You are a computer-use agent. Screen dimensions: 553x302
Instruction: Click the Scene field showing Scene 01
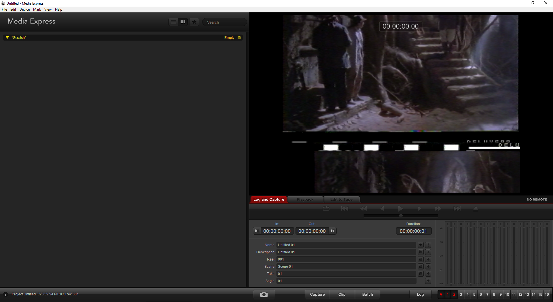point(346,267)
